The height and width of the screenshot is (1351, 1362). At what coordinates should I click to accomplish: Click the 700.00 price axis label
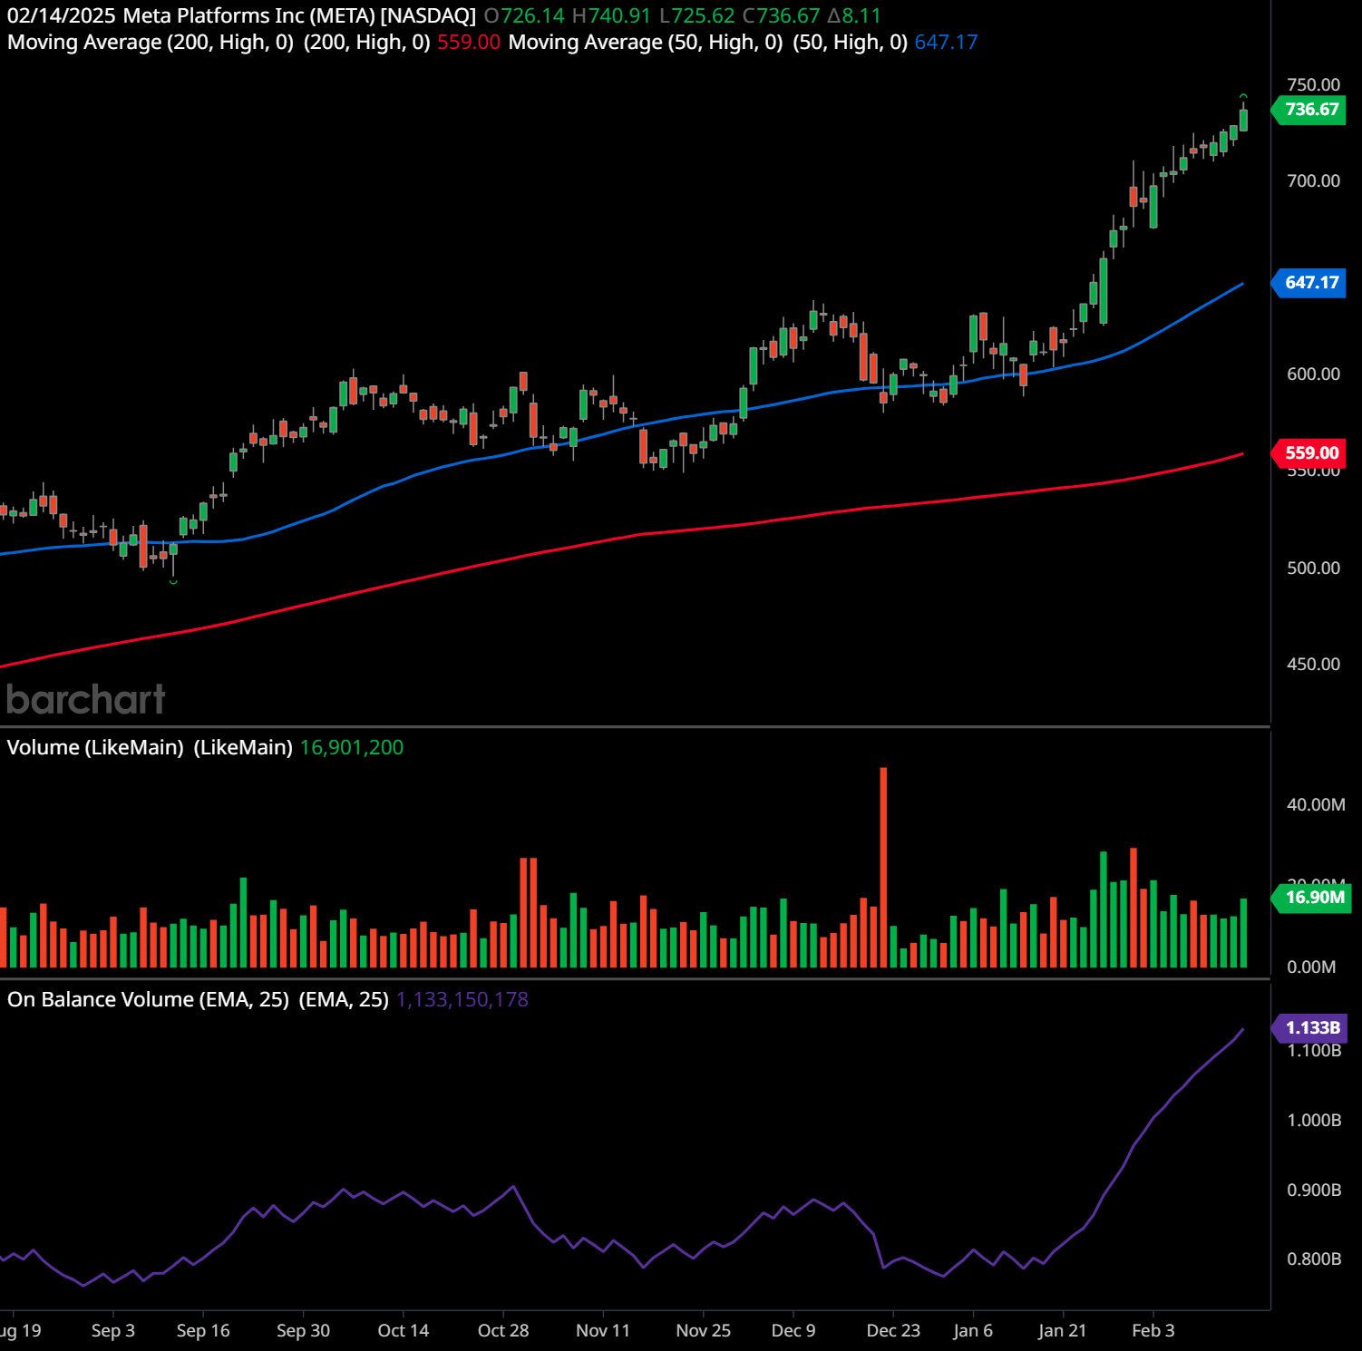click(x=1313, y=180)
